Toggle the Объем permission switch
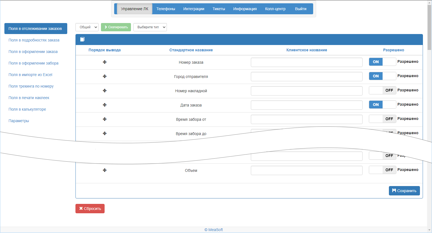Viewport: 432px width, 233px height. tap(382, 170)
